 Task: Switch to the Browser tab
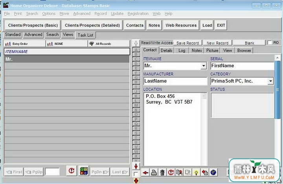244,51
